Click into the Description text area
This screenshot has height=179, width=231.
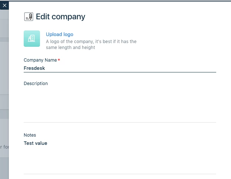[x=120, y=105]
